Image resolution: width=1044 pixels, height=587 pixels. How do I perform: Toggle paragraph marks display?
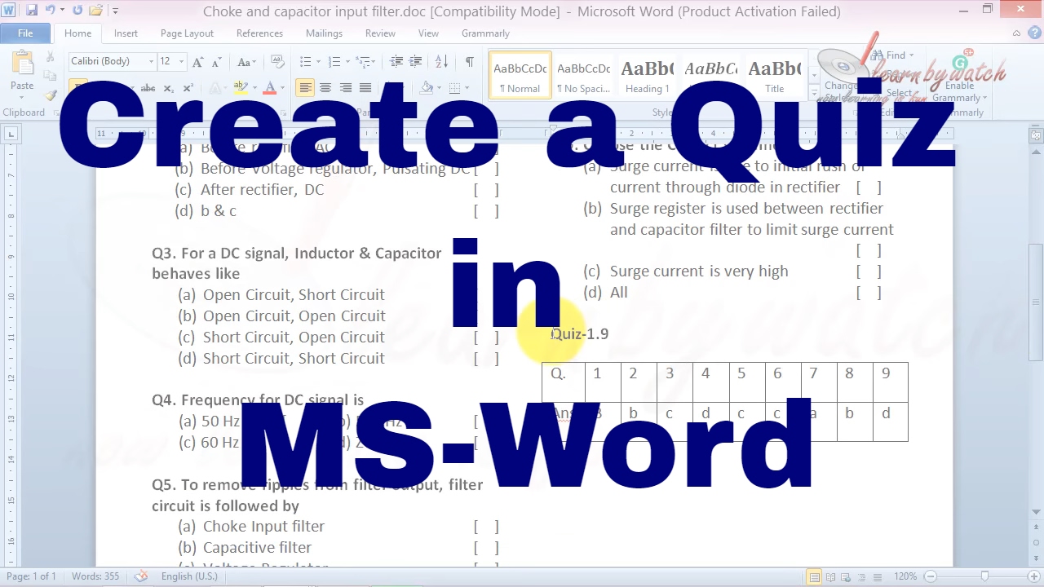click(x=469, y=62)
